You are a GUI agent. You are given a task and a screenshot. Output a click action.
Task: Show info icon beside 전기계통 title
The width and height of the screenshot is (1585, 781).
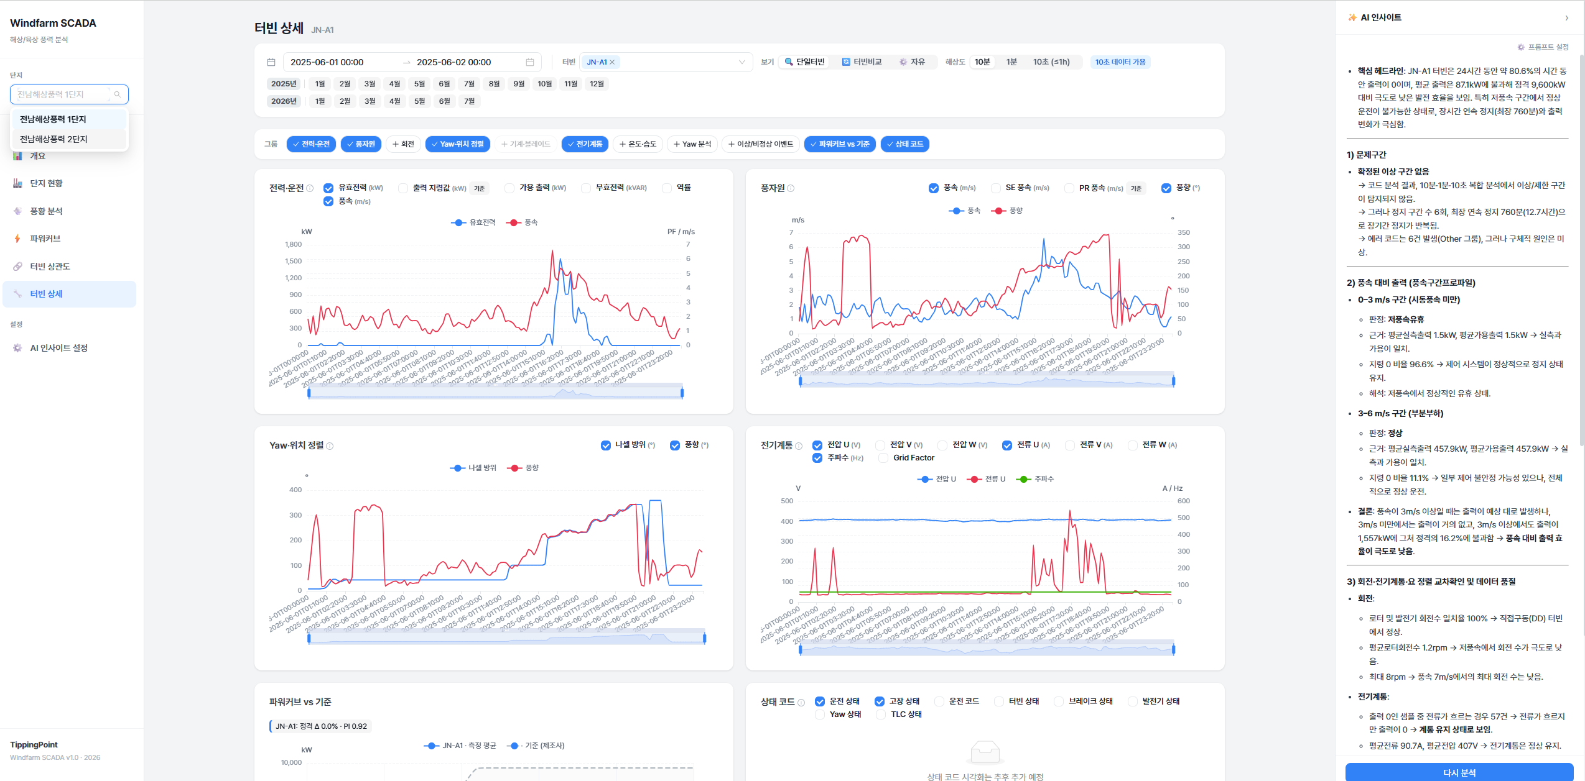[799, 446]
